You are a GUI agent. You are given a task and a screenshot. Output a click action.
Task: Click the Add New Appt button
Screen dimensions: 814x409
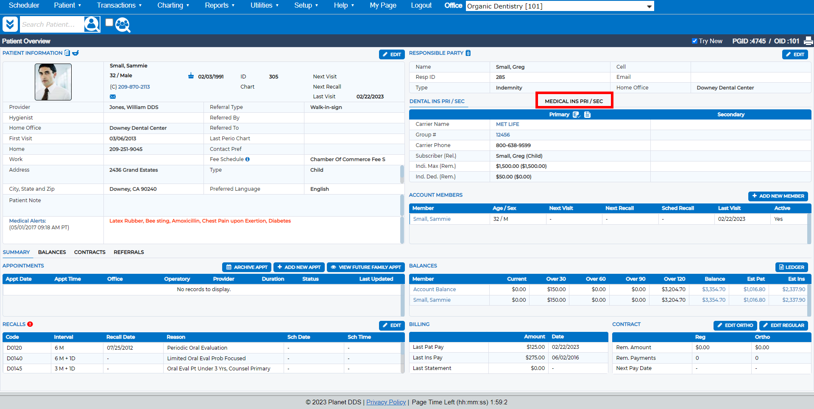299,267
